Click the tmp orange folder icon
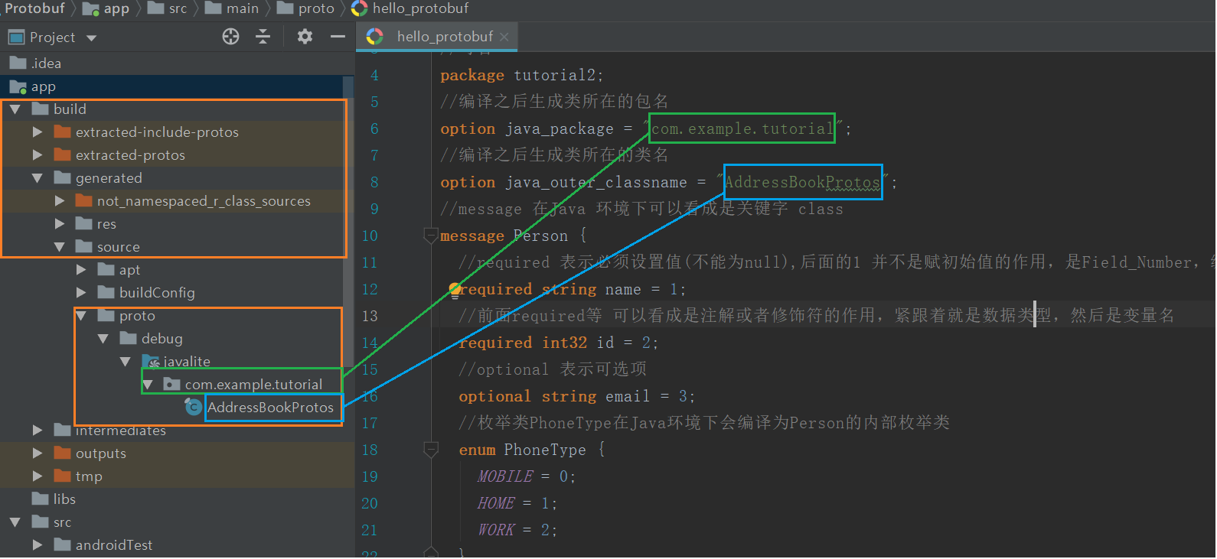The height and width of the screenshot is (559, 1217). click(63, 476)
